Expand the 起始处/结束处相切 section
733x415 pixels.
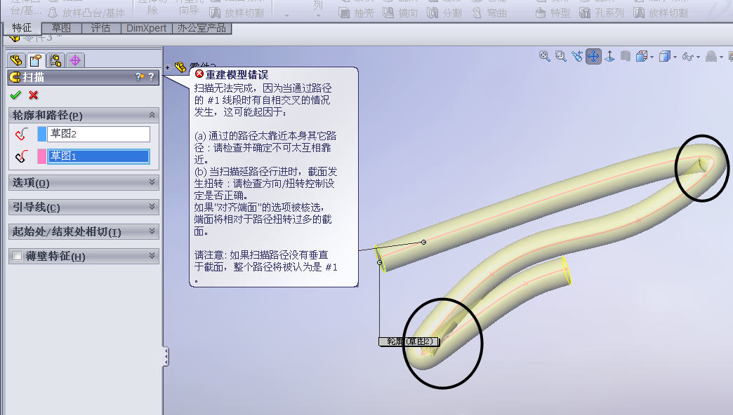point(152,231)
